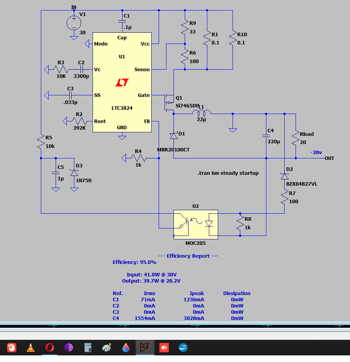Viewport: 350px width, 362px height.
Task: Select capacitor C3 symbol
Action: 70,95
